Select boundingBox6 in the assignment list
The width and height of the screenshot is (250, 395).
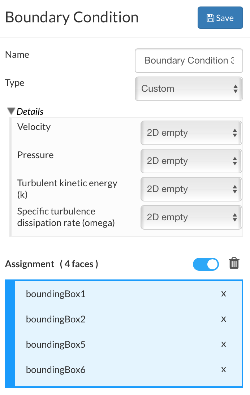56,370
